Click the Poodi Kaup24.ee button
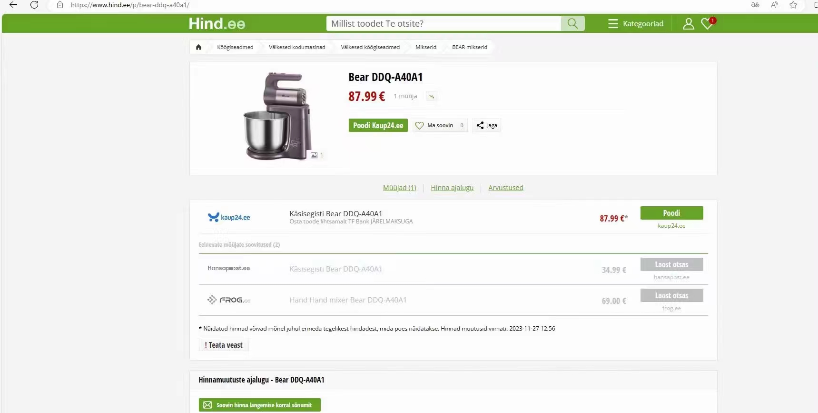The image size is (818, 413). pyautogui.click(x=378, y=125)
